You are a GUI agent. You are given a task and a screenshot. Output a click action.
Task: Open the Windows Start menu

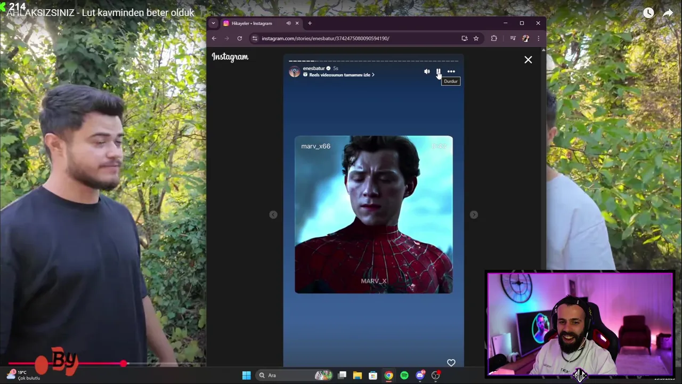(x=246, y=375)
